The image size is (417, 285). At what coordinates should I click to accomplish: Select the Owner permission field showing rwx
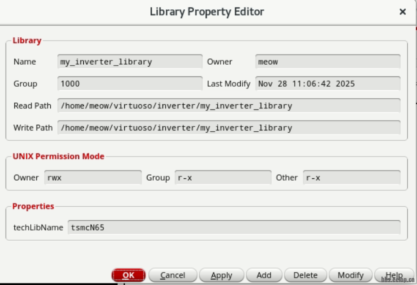coord(93,177)
